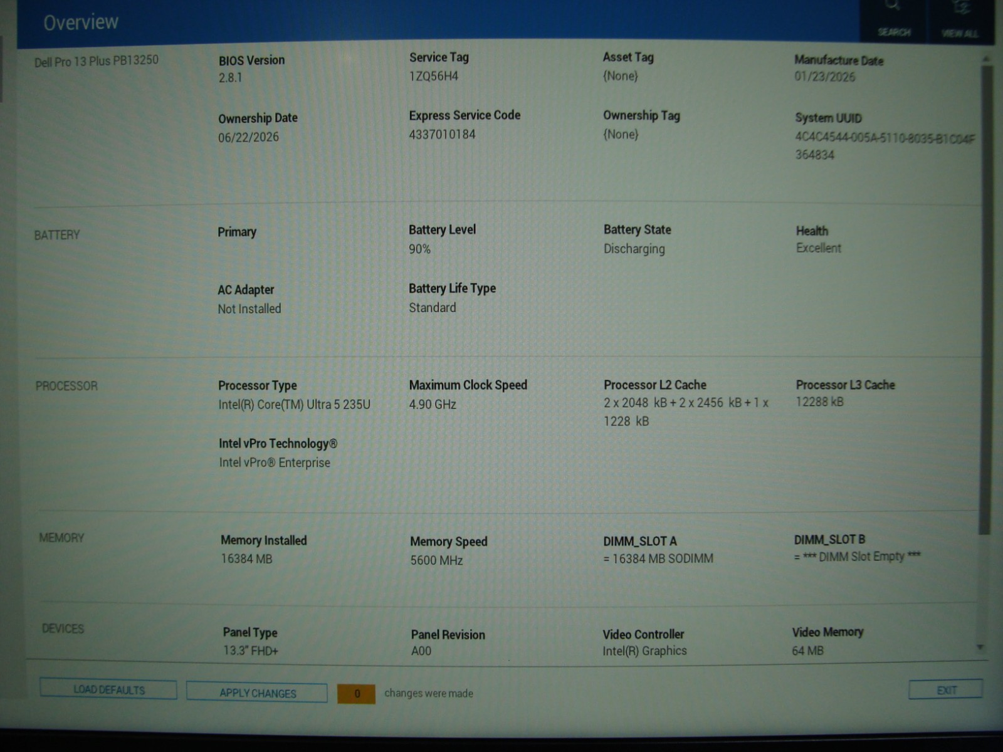
Task: Select Service Tag value 1ZQ56H4
Action: (x=434, y=76)
